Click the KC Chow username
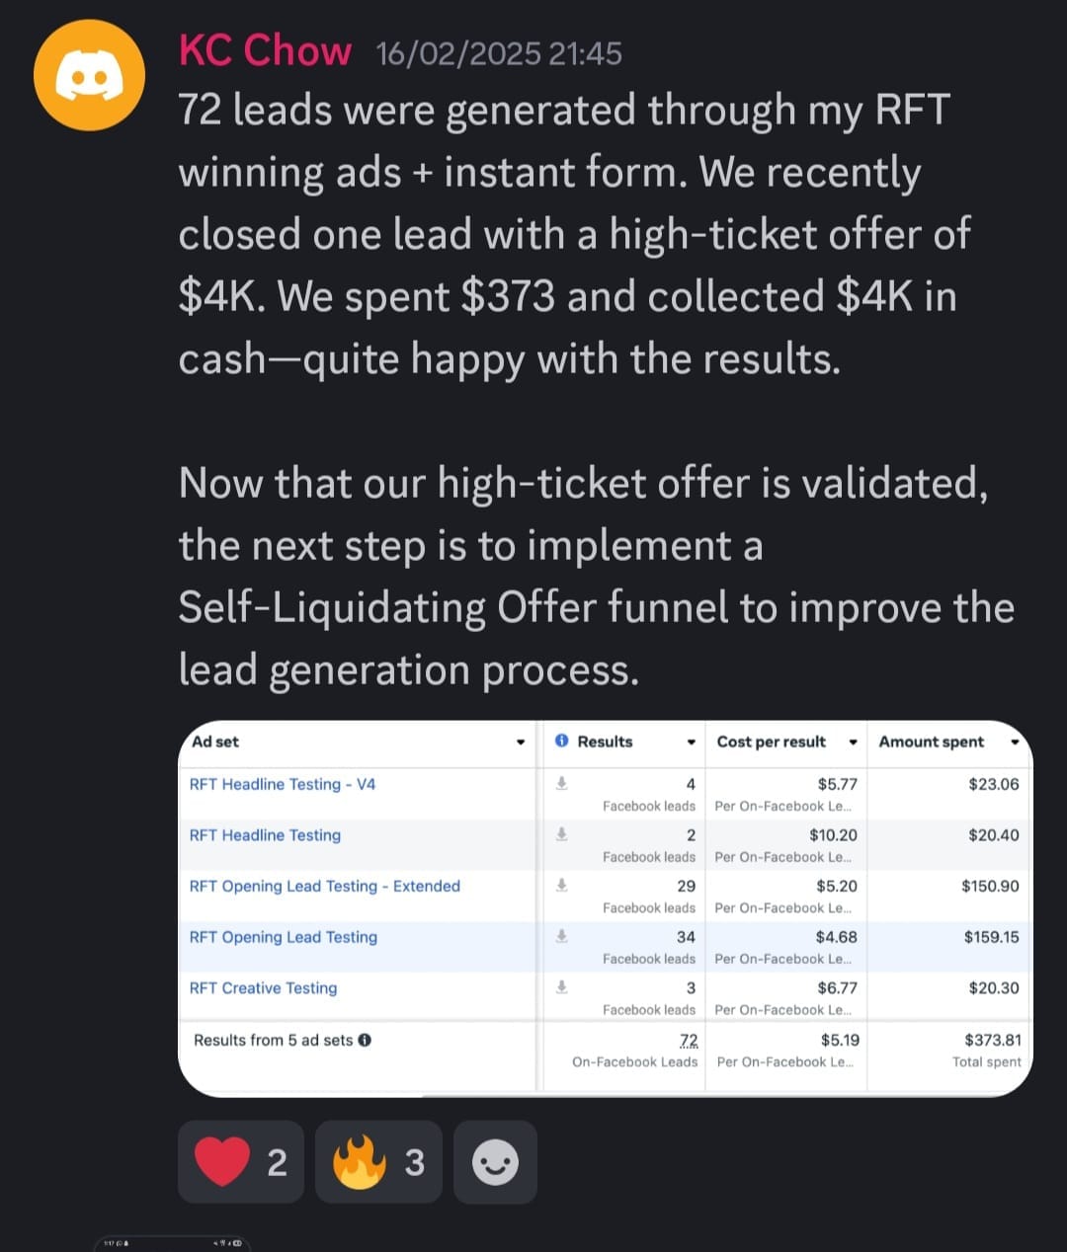This screenshot has width=1067, height=1252. tap(265, 50)
